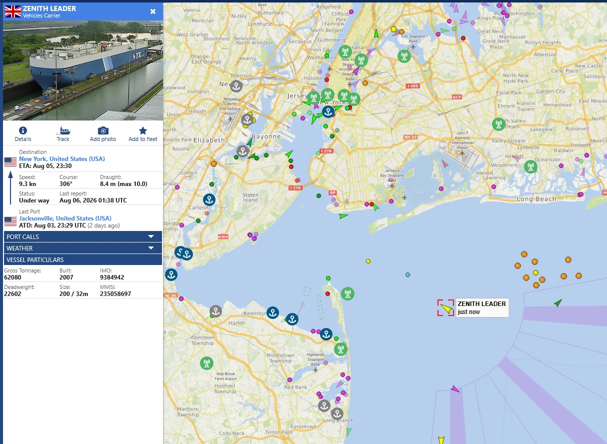Select the anchor port marker in New York harbor

click(x=328, y=111)
